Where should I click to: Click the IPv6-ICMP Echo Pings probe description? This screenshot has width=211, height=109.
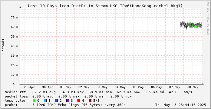pyautogui.click(x=79, y=105)
